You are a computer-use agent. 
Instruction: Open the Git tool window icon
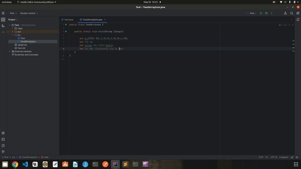3,152
